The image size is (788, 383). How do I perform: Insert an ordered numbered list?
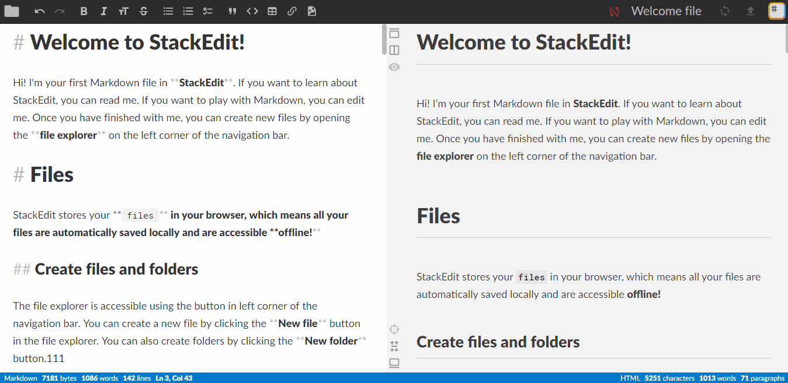coord(188,11)
